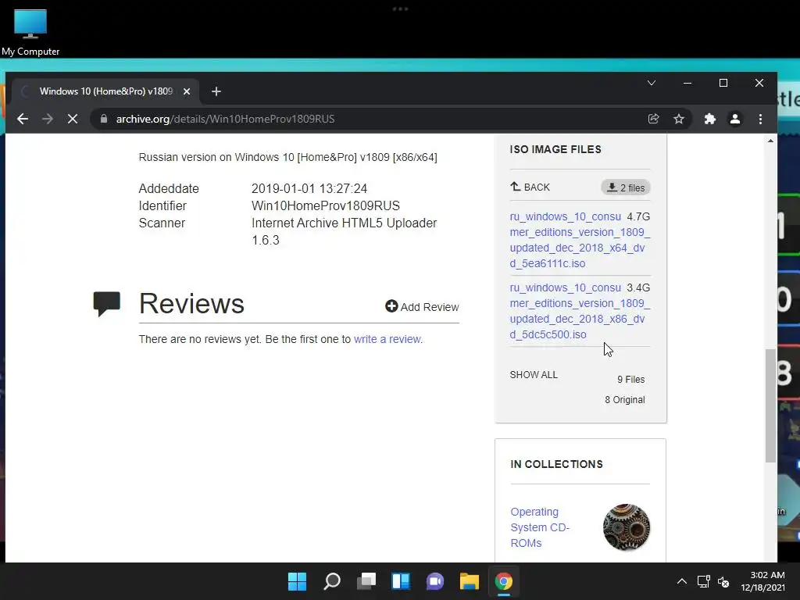800x600 pixels.
Task: Click the archive.org address bar
Action: 367,119
